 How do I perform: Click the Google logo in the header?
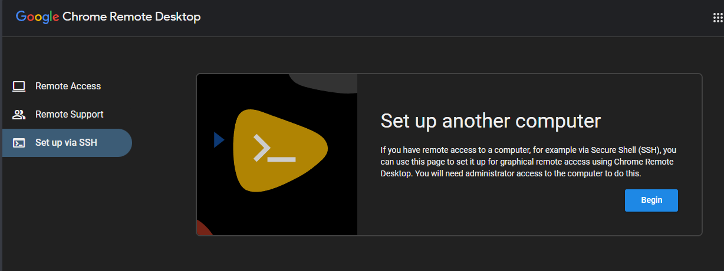click(x=38, y=17)
